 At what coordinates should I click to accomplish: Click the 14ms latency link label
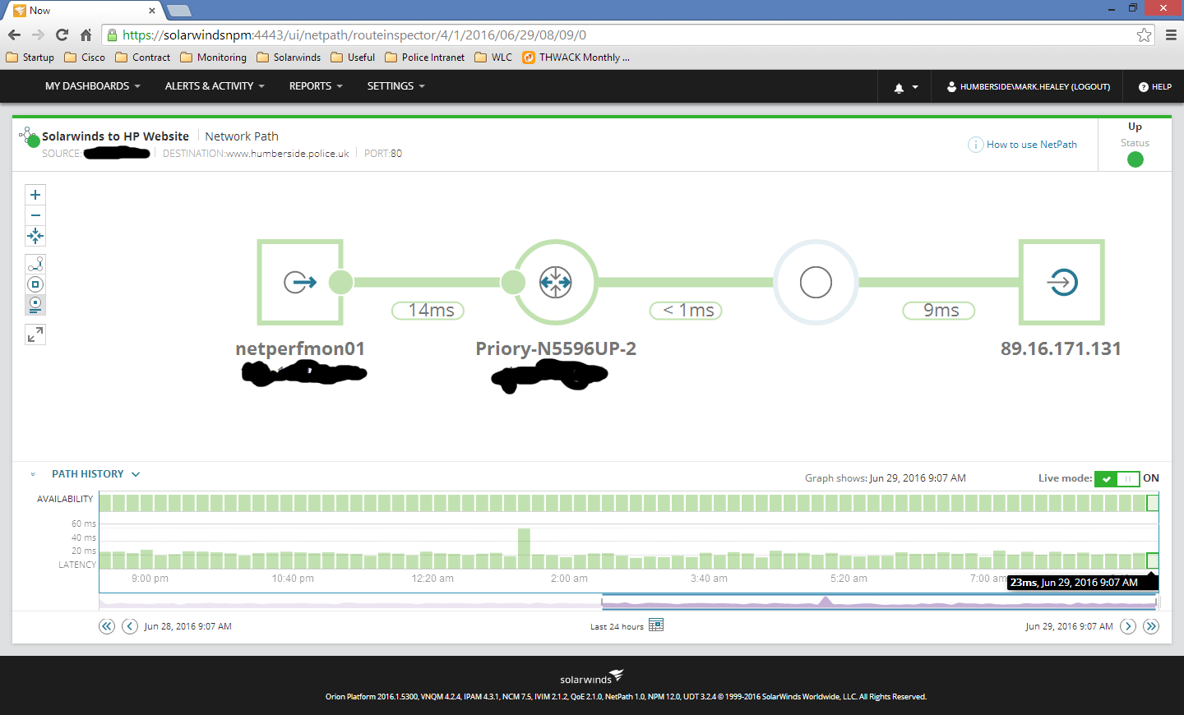tap(427, 310)
